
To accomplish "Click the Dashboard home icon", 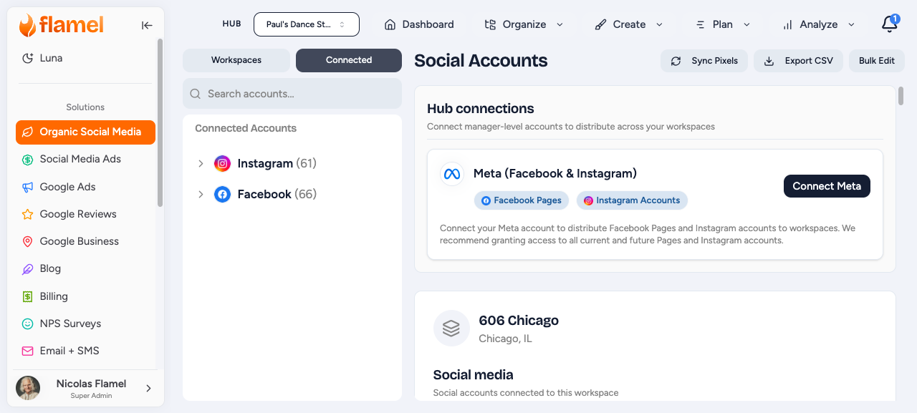I will tap(390, 24).
